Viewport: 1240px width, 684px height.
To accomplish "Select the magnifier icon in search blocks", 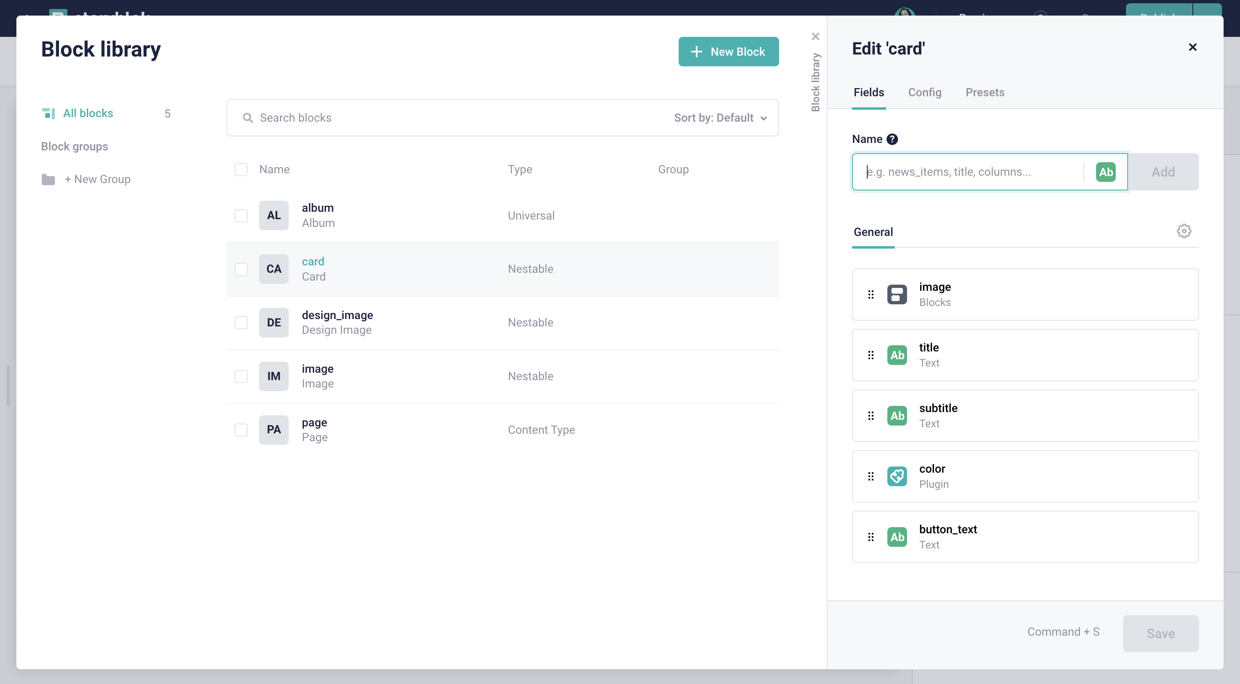I will tap(247, 117).
